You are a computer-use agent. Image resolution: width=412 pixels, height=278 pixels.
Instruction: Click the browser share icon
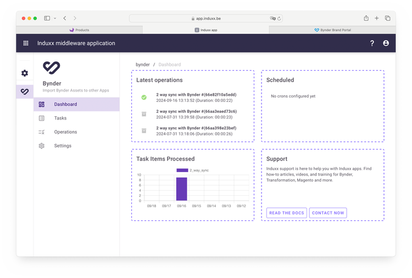point(366,18)
